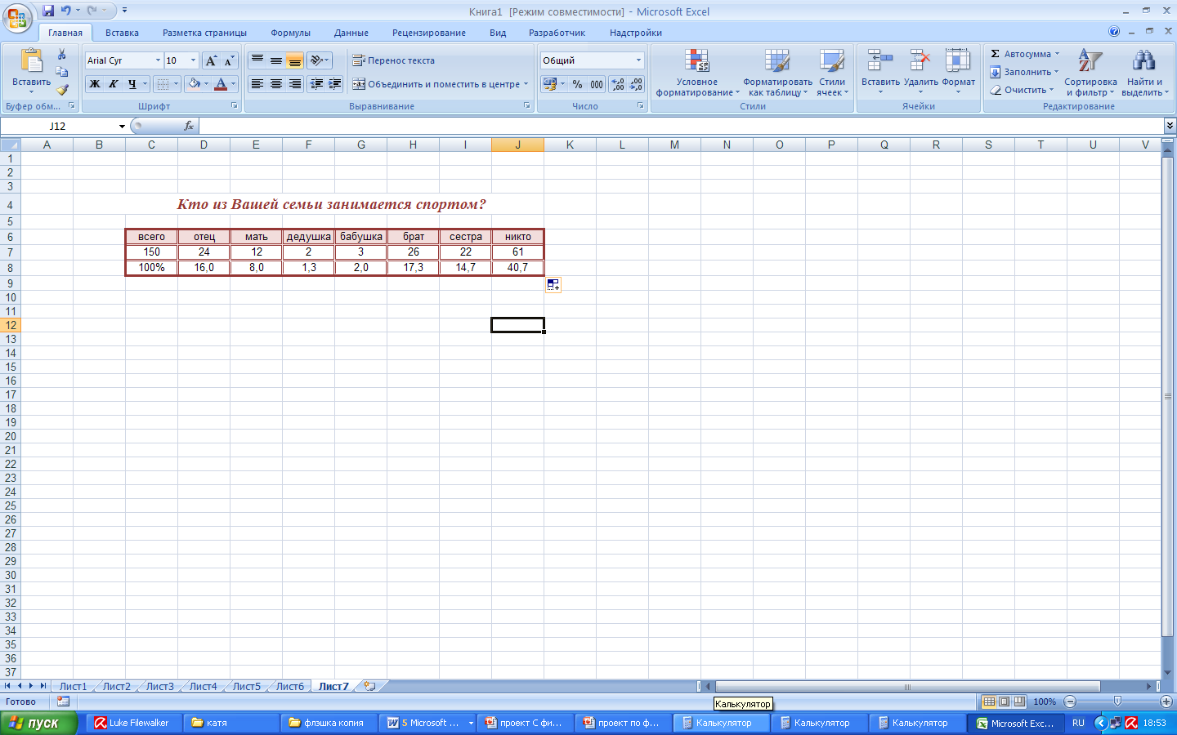Viewport: 1177px width, 735px height.
Task: Open катя folder in taskbar
Action: point(231,723)
